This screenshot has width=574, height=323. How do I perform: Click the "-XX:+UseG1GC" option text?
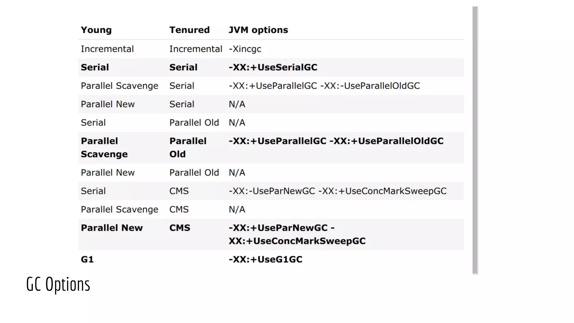coord(265,259)
